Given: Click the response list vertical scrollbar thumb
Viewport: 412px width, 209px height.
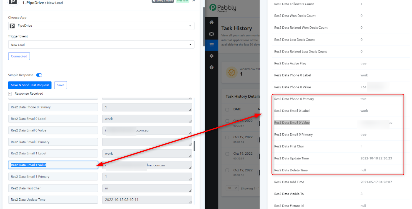Looking at the screenshot, I should [x=194, y=146].
